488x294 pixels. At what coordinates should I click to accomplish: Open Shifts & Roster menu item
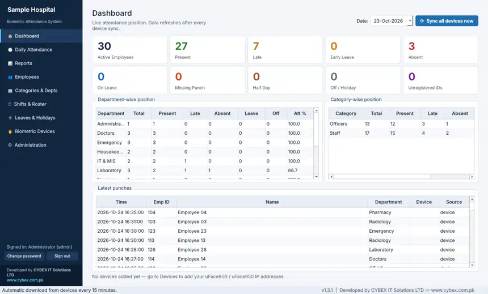[41, 104]
